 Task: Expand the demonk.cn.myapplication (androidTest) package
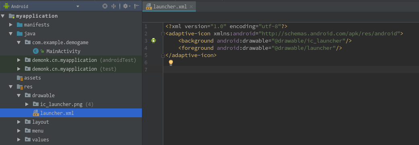[x=19, y=60]
